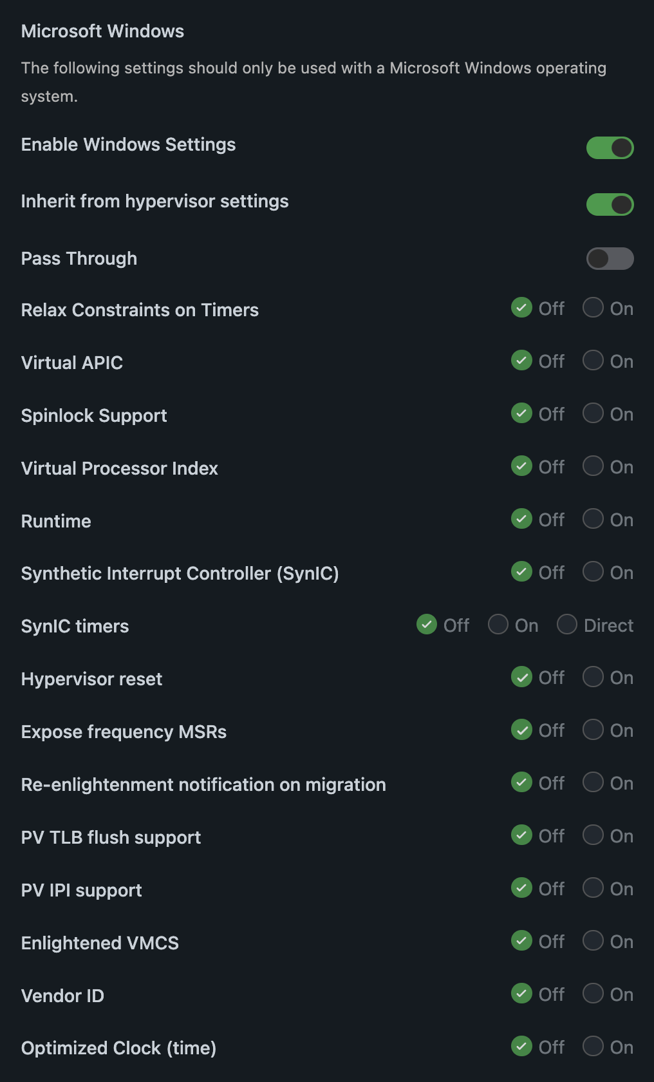Click the "Inherit from hypervisor settings" label text
This screenshot has width=654, height=1082.
coord(154,202)
